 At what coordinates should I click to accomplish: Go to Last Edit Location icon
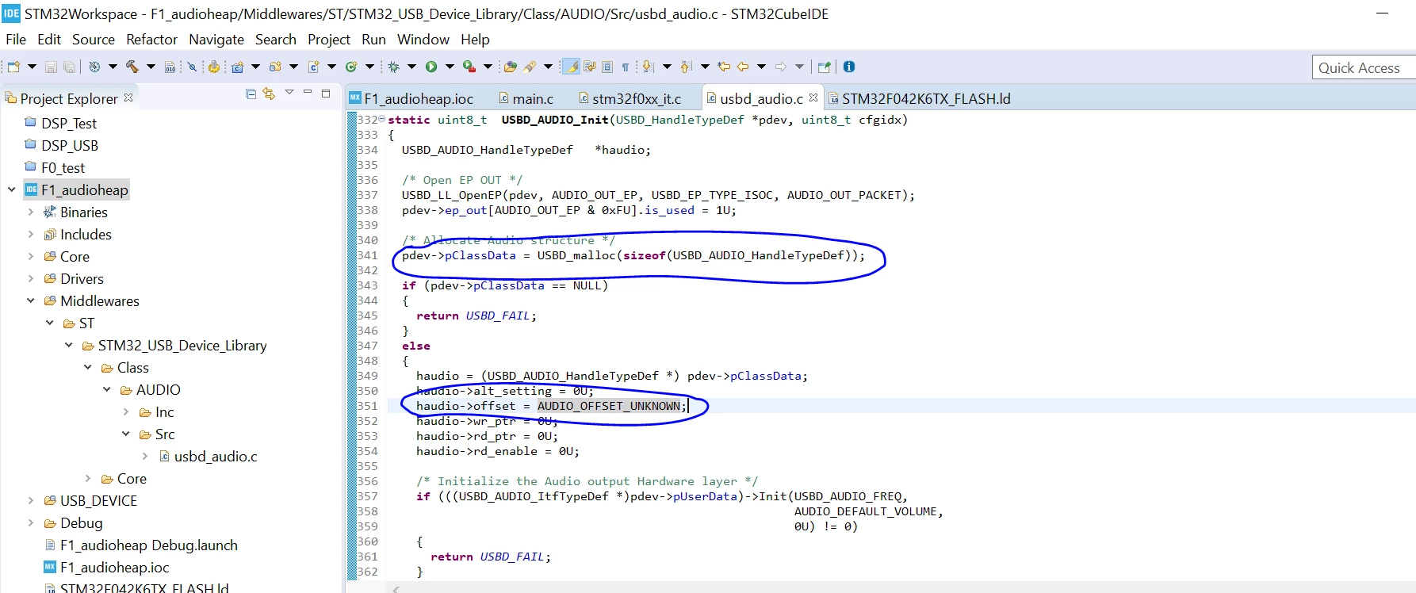[724, 67]
